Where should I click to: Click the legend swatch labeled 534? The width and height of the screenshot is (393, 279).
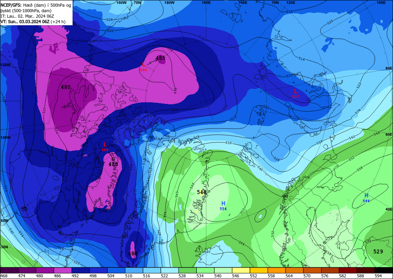206,270
